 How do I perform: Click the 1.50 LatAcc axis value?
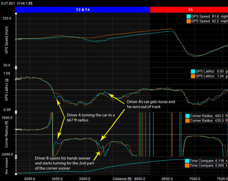(x=7, y=73)
